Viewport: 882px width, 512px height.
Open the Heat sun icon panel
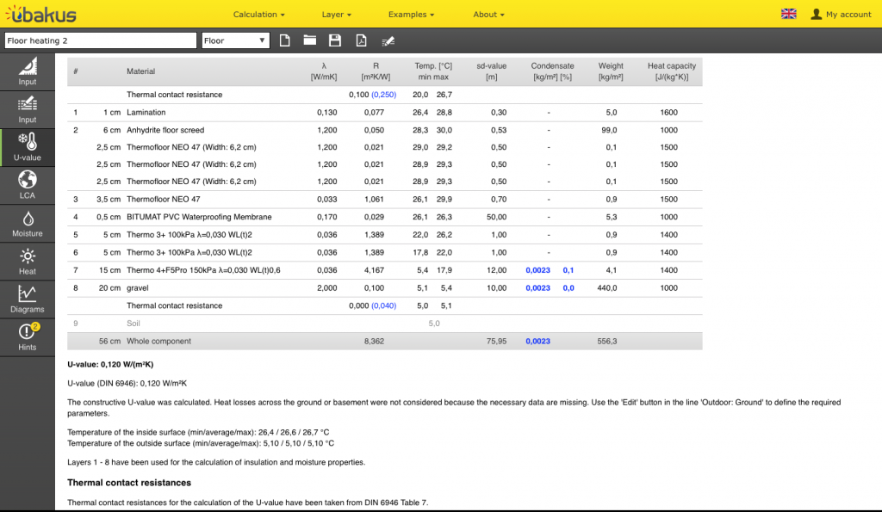coord(28,261)
